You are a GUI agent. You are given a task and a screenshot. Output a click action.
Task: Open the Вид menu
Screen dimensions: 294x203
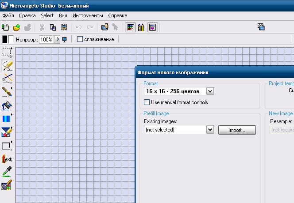coord(63,16)
